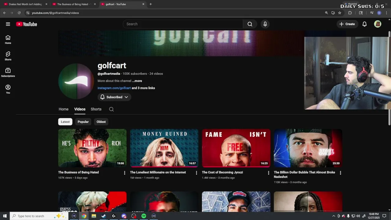The width and height of the screenshot is (391, 220).
Task: Open the golfcart channel profile picture
Action: [x=76, y=81]
